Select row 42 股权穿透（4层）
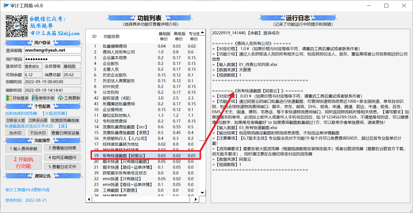This screenshot has height=213, width=413. (143, 98)
